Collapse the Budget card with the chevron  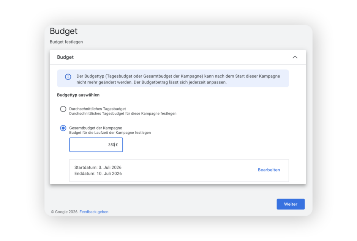295,57
